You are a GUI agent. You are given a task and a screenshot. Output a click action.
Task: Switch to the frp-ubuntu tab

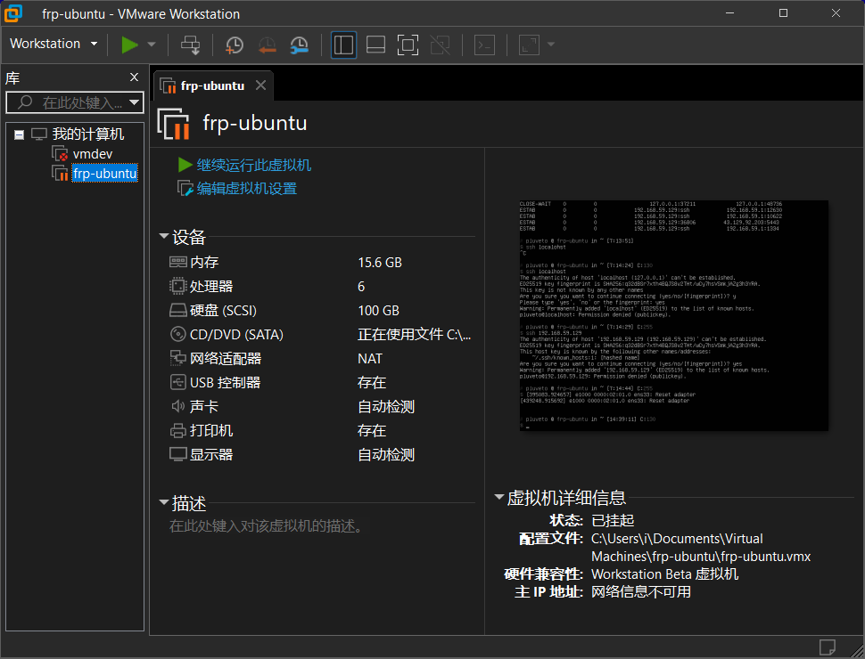point(212,86)
